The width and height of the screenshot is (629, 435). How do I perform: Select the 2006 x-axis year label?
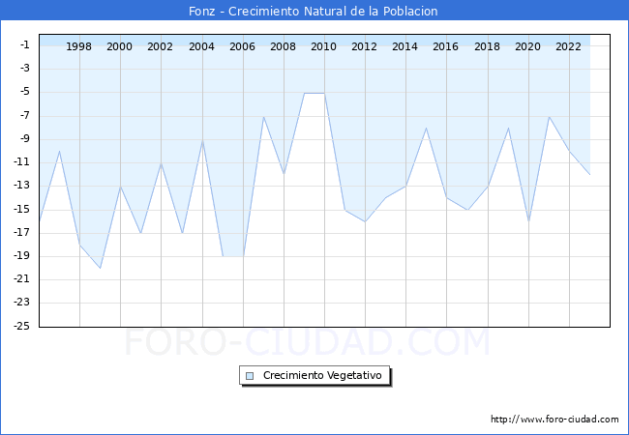(x=242, y=46)
